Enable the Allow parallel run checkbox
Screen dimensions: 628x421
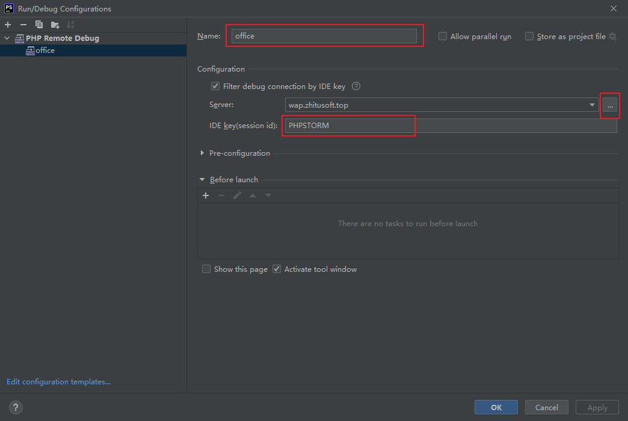[443, 37]
